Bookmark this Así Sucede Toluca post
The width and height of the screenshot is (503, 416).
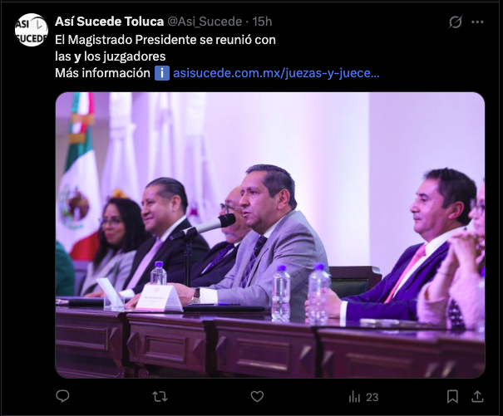tap(452, 397)
